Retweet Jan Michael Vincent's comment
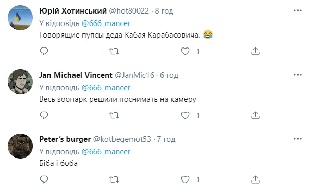Viewport: 310px width, 193px height. pos(114,116)
